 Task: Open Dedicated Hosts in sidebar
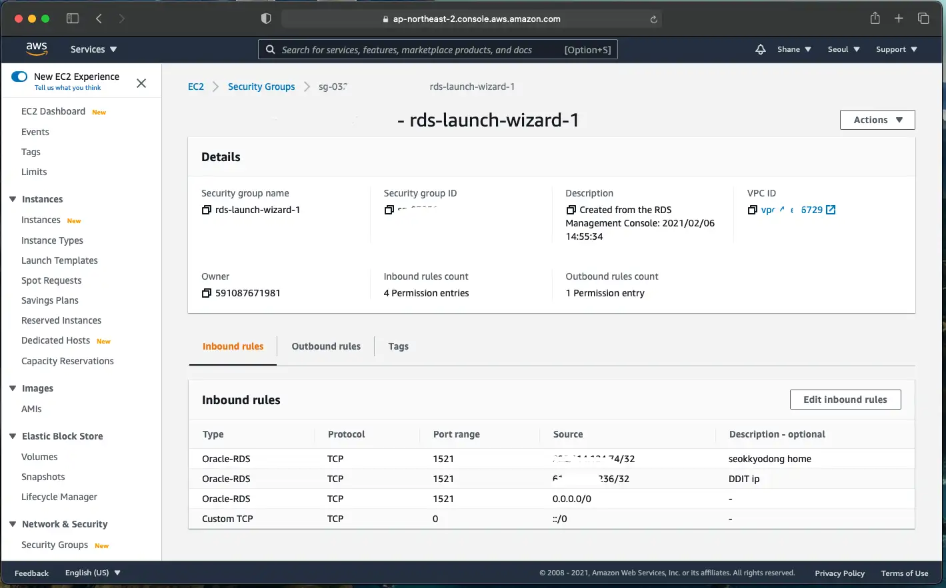click(x=55, y=340)
